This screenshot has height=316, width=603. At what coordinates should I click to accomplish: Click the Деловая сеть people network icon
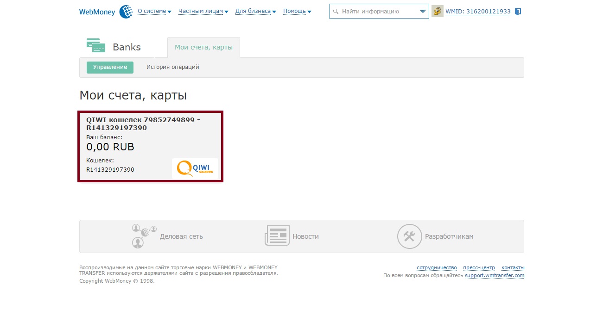pos(144,236)
